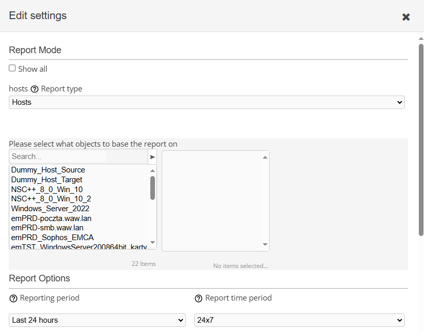Enable the Show all checkbox
The height and width of the screenshot is (331, 424).
[12, 68]
